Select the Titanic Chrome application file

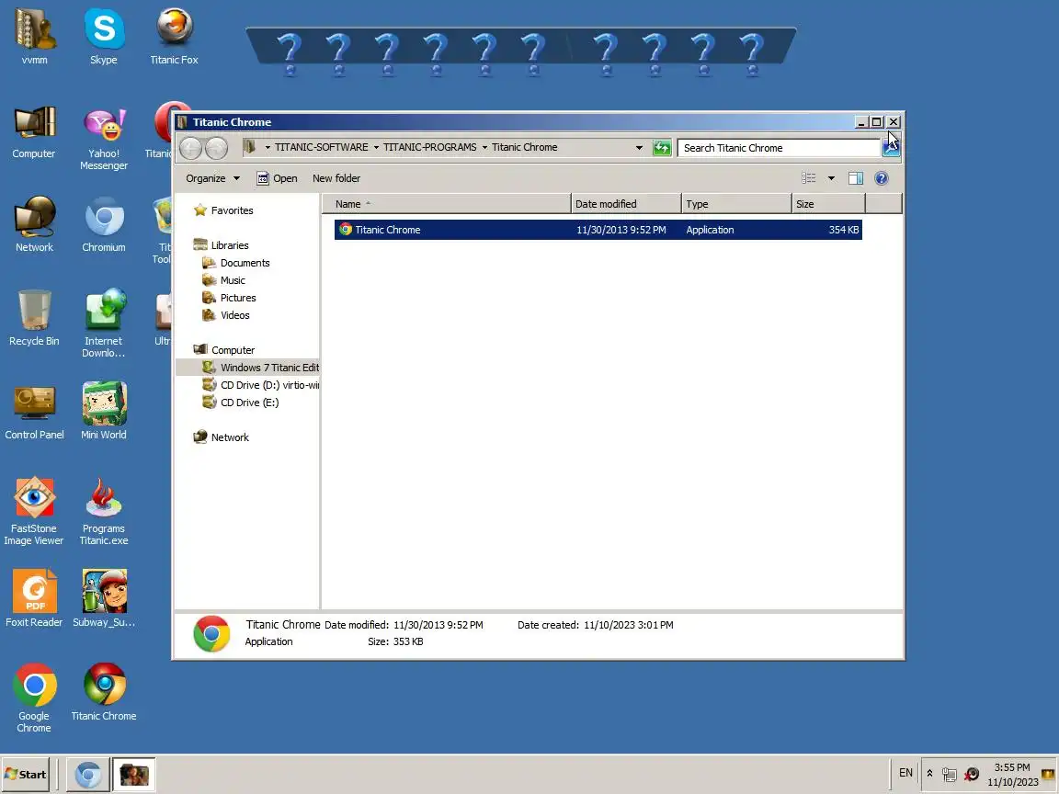pos(598,230)
